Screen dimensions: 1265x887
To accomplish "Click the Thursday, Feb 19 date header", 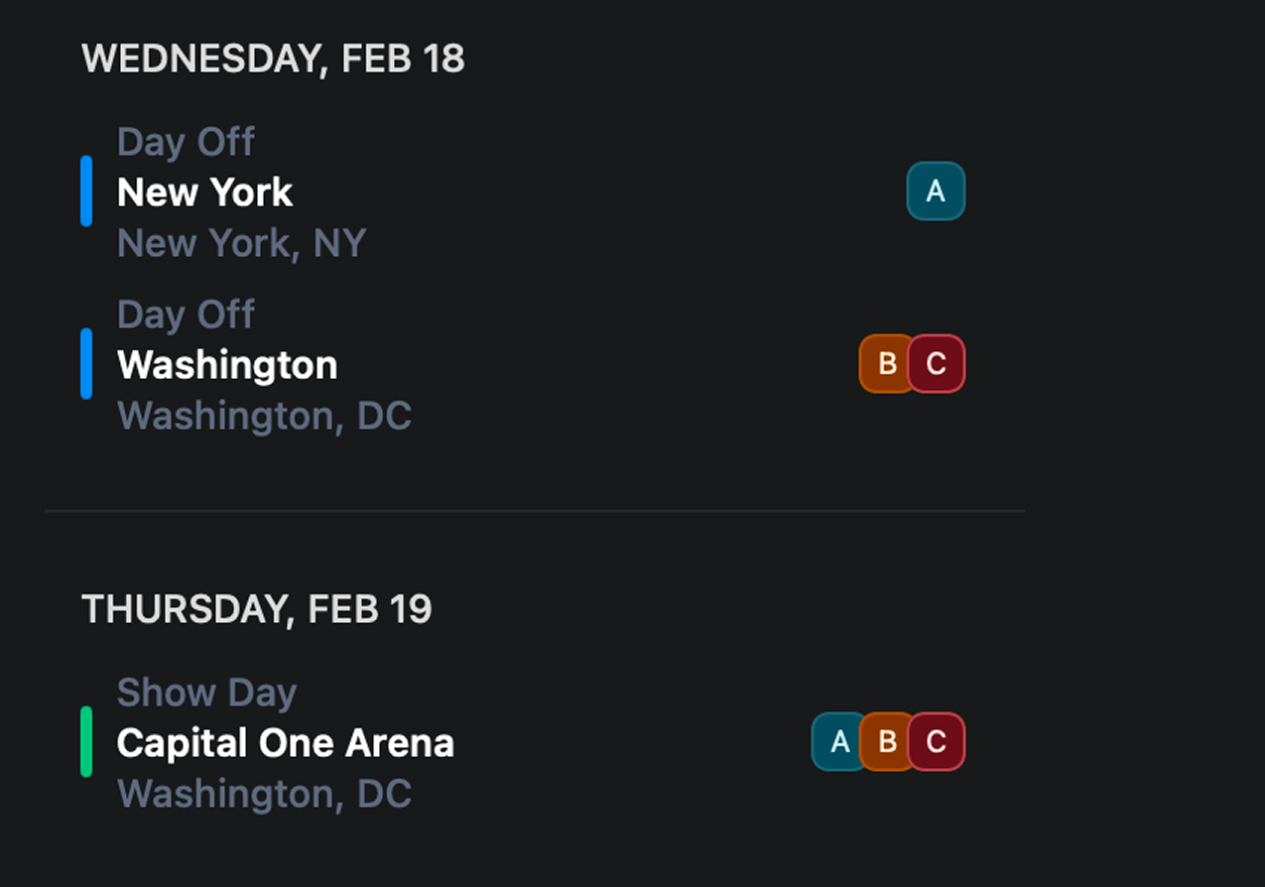I will (256, 609).
